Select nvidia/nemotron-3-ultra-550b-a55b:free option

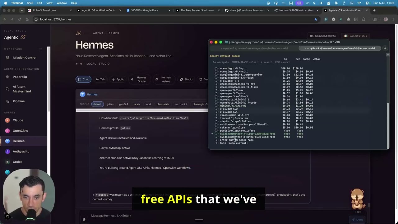point(245,137)
